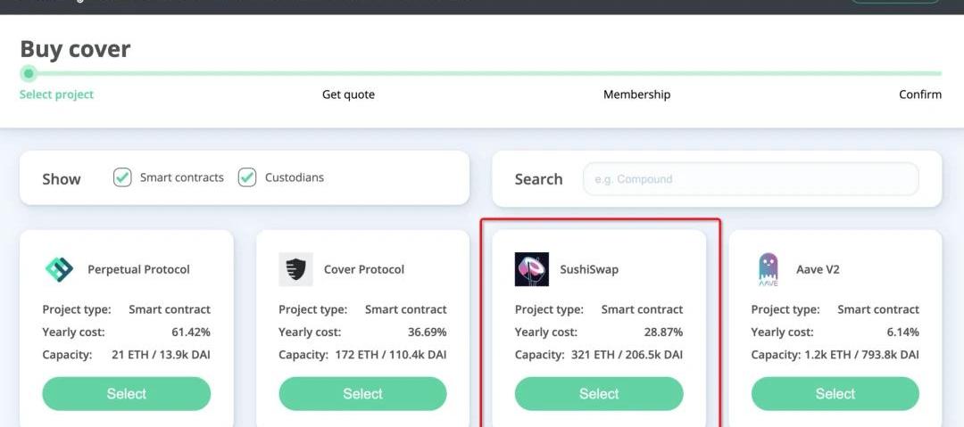Toggle the Custodians checkbox

(247, 177)
